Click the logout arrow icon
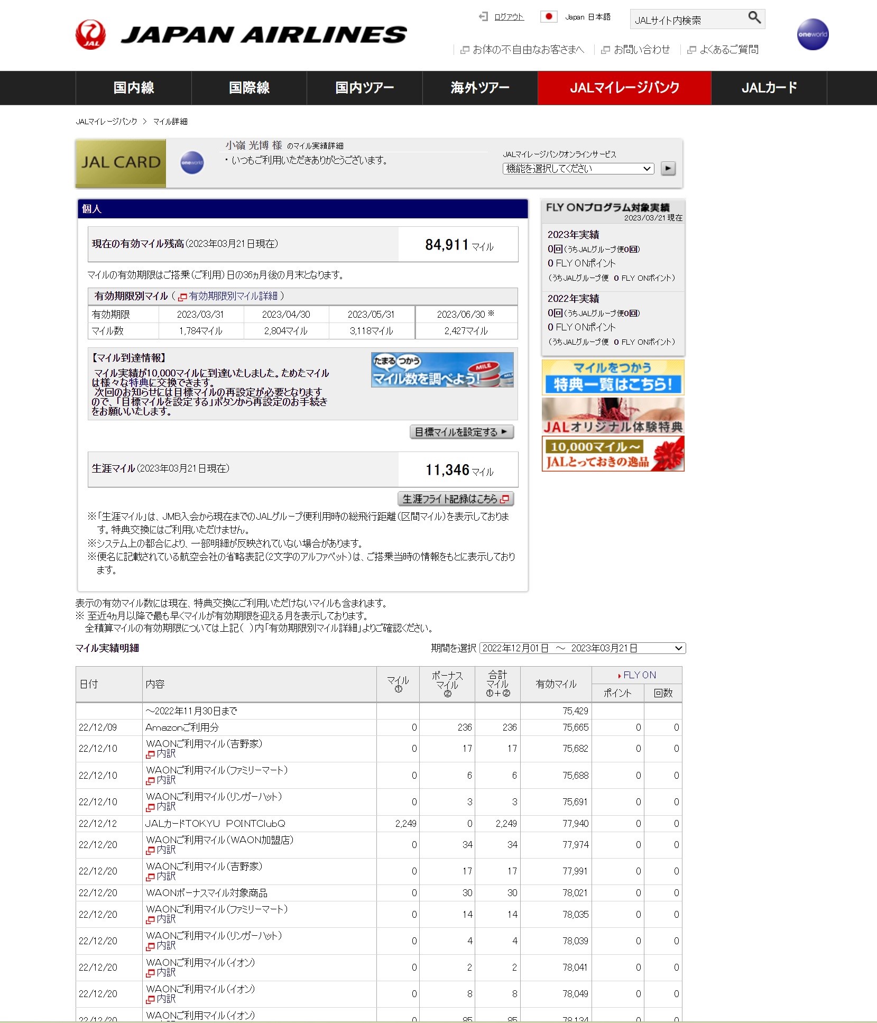This screenshot has height=1023, width=877. coord(483,17)
